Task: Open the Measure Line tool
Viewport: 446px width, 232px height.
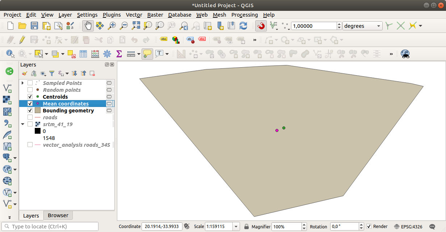Action: click(x=131, y=53)
